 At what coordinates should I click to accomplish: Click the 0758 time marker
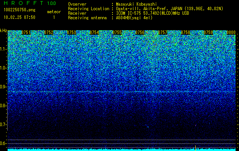186,32
